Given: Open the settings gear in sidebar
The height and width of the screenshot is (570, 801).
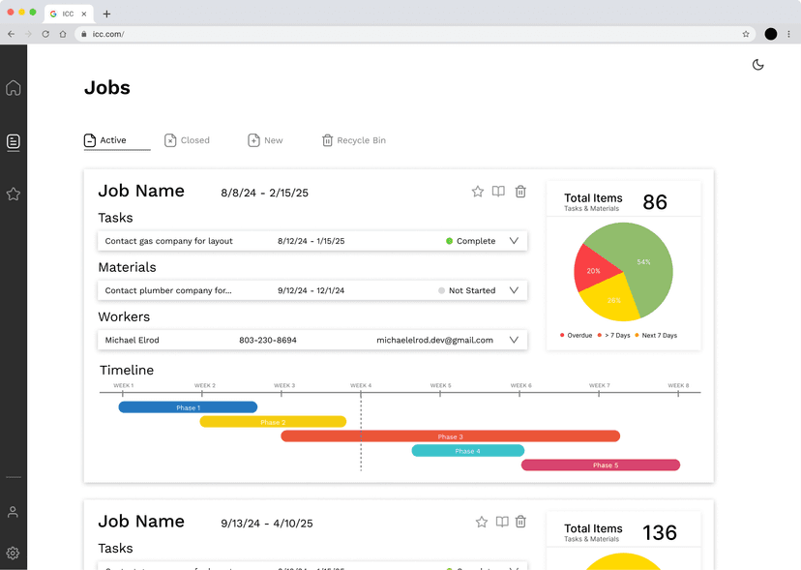Looking at the screenshot, I should tap(13, 553).
